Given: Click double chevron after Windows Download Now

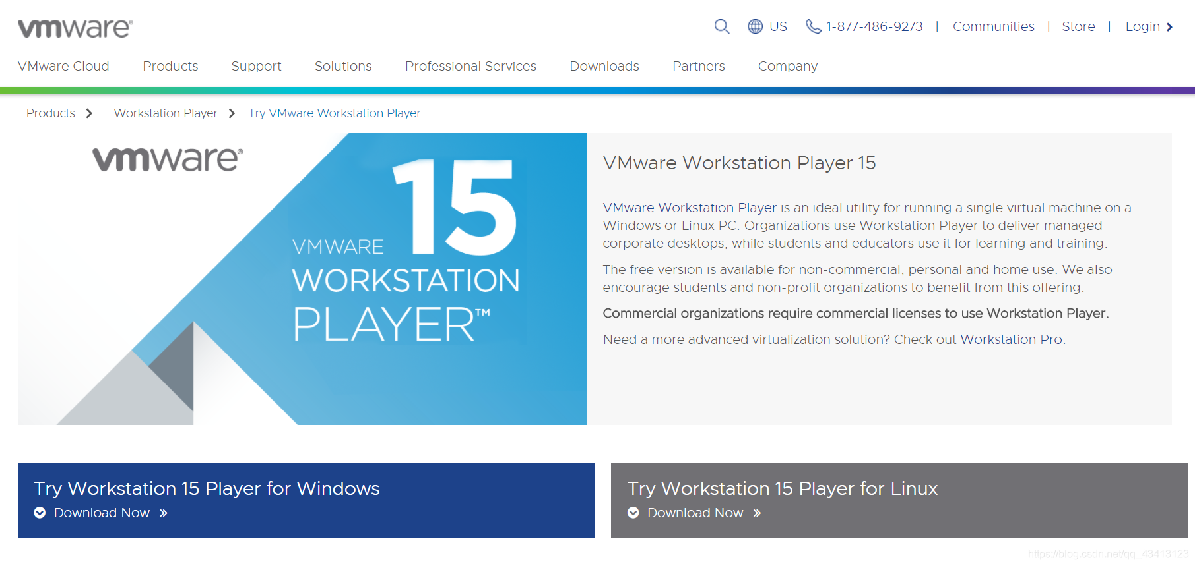Looking at the screenshot, I should [164, 513].
